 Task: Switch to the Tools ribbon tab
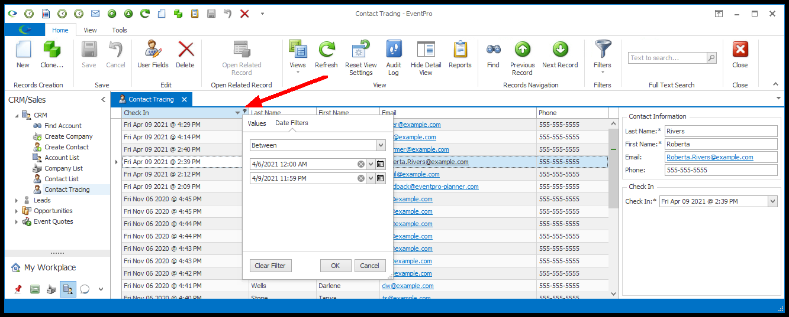(120, 30)
